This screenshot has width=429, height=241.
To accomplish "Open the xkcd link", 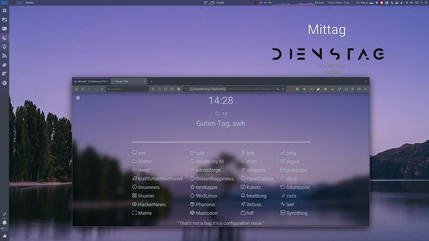I will pyautogui.click(x=288, y=179).
